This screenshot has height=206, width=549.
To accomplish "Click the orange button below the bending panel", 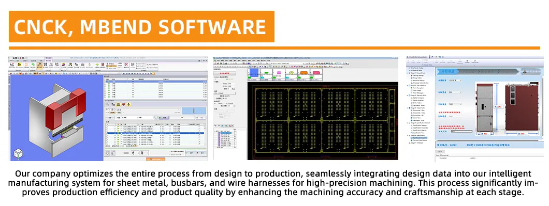I will coord(155,159).
